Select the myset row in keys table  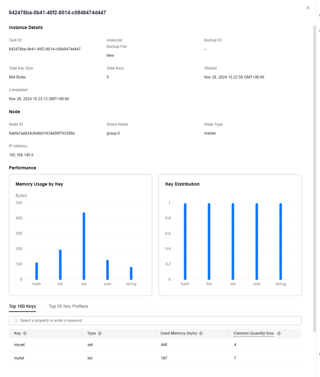pyautogui.click(x=155, y=345)
